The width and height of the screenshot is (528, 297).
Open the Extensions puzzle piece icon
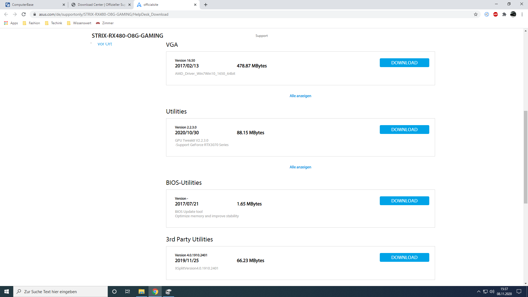click(504, 14)
